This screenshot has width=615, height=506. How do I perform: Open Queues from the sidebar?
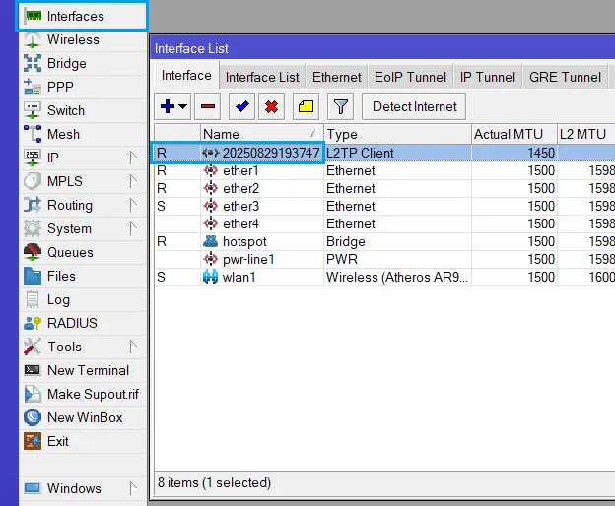[70, 252]
